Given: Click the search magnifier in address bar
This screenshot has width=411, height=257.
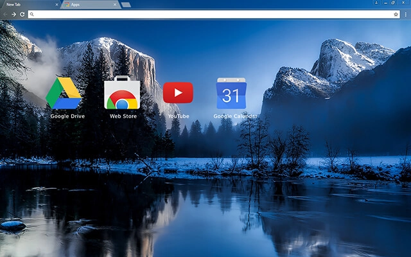Looking at the screenshot, I should point(31,14).
